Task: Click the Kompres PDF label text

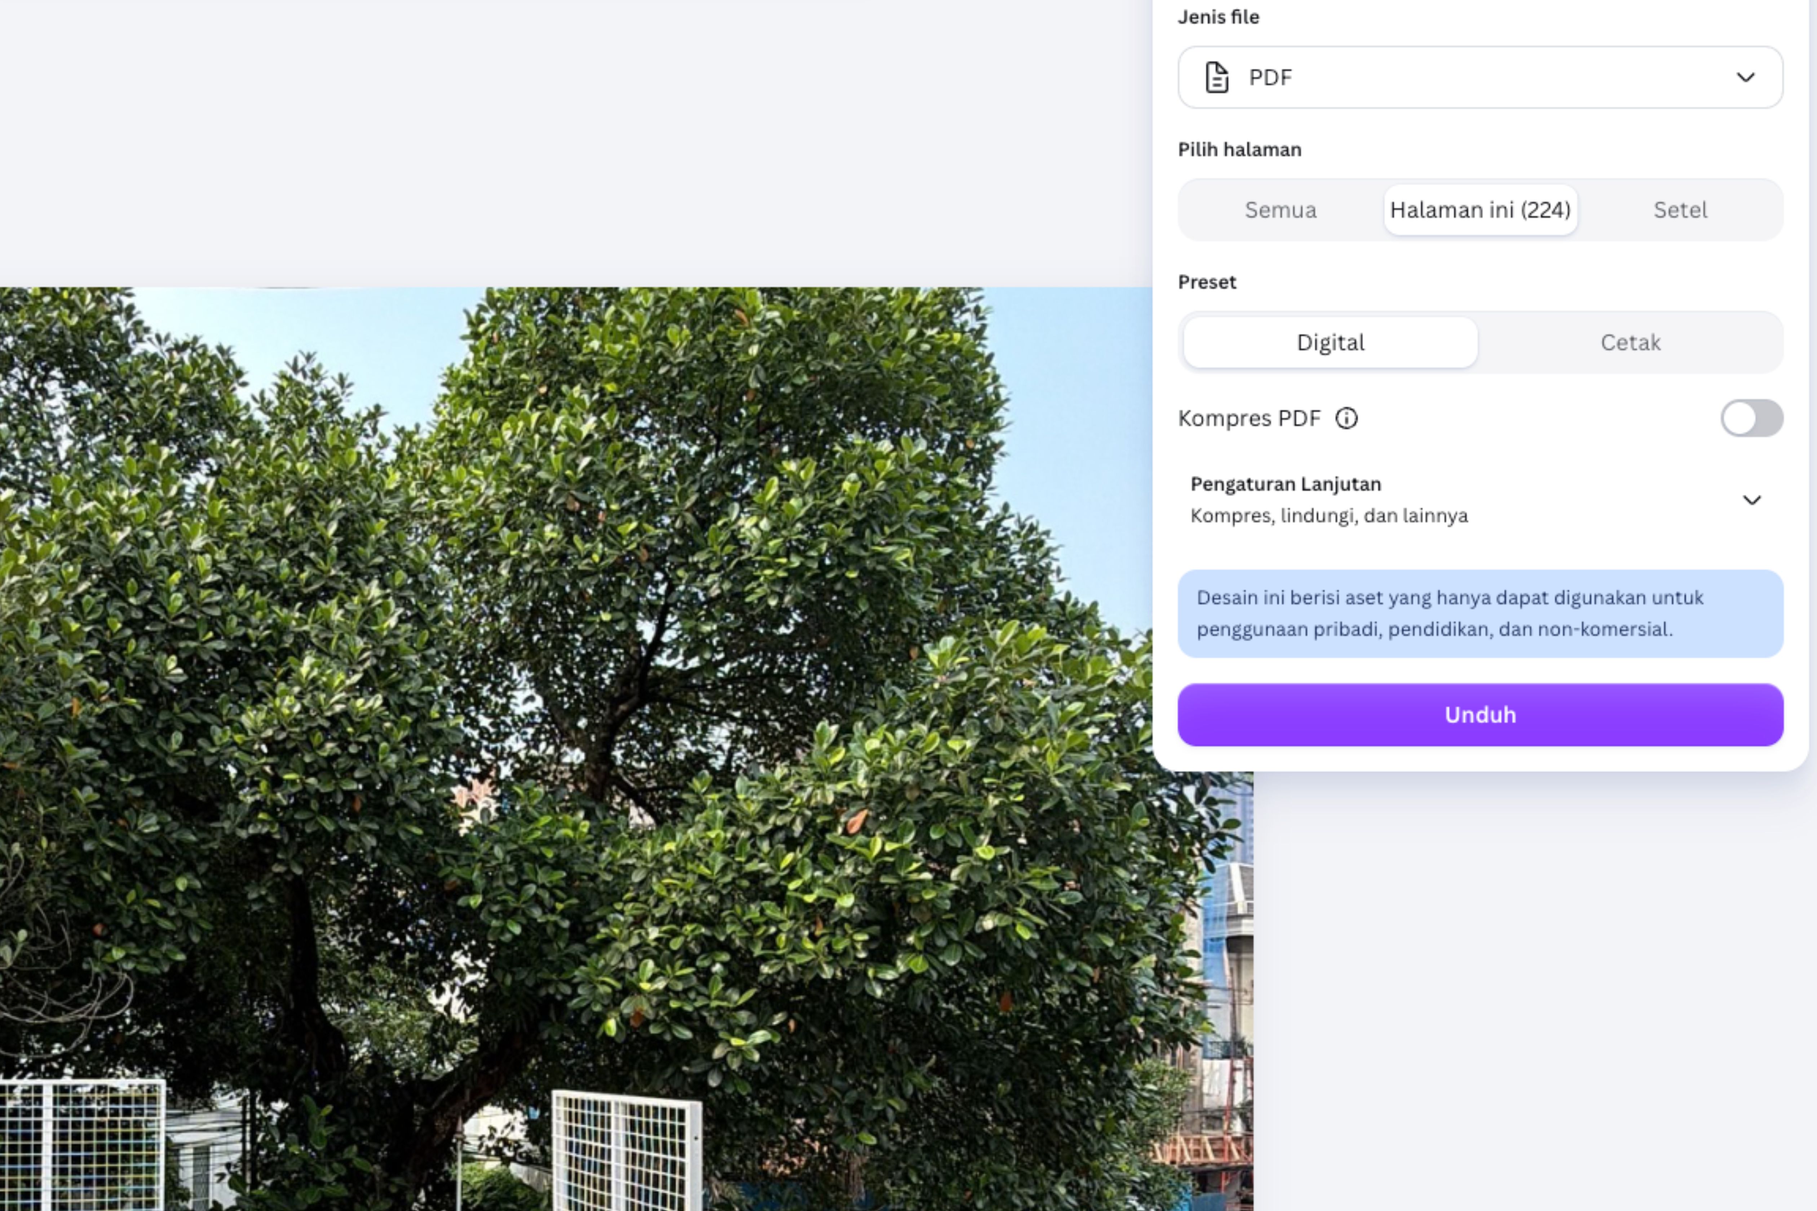Action: tap(1249, 418)
